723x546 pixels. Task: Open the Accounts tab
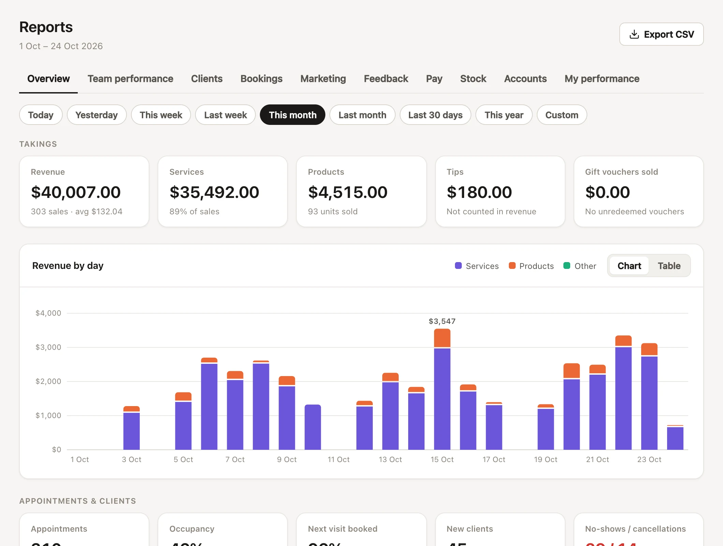526,79
